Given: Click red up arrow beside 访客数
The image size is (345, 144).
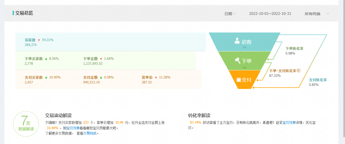Looking at the screenshot, I should pyautogui.click(x=39, y=40).
